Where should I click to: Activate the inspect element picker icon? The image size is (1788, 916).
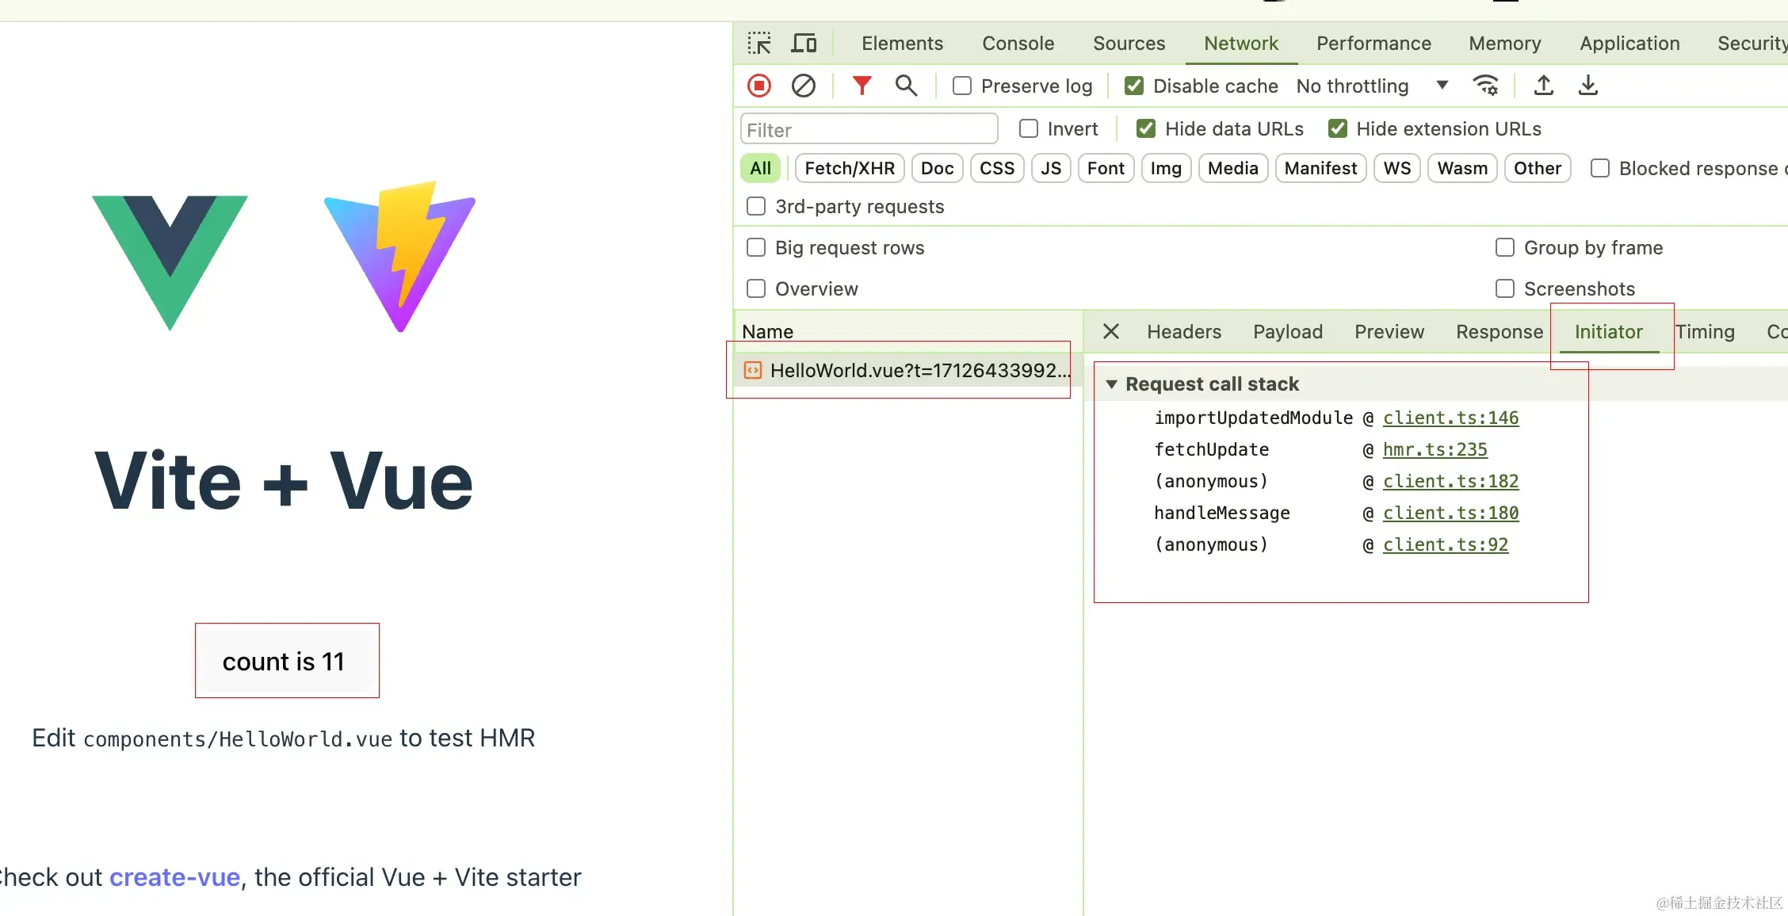759,43
